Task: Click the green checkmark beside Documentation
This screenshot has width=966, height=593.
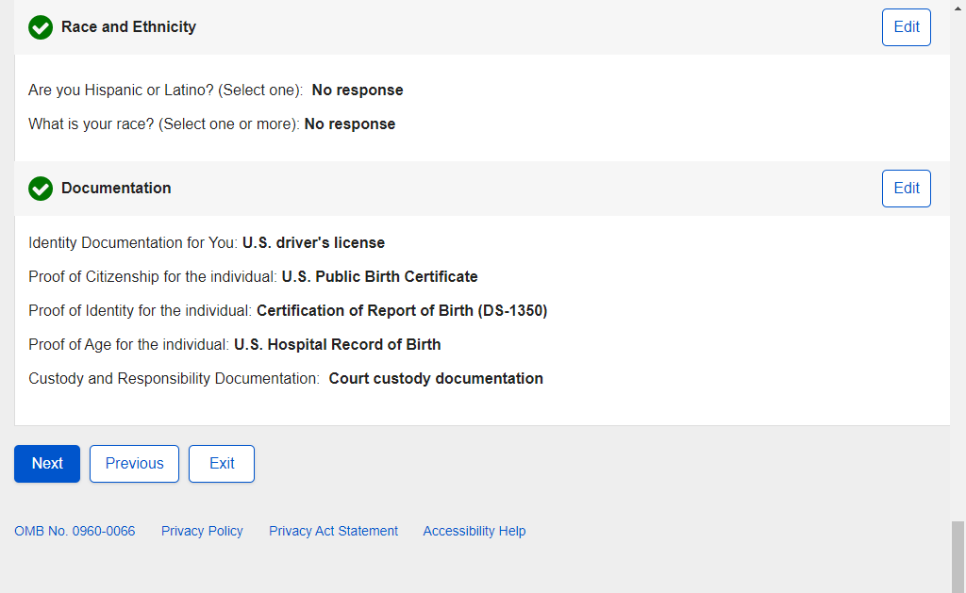Action: (41, 189)
